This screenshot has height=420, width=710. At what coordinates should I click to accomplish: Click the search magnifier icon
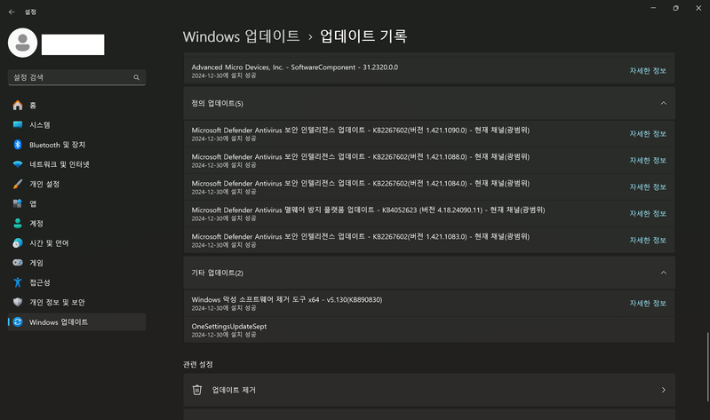click(x=136, y=77)
